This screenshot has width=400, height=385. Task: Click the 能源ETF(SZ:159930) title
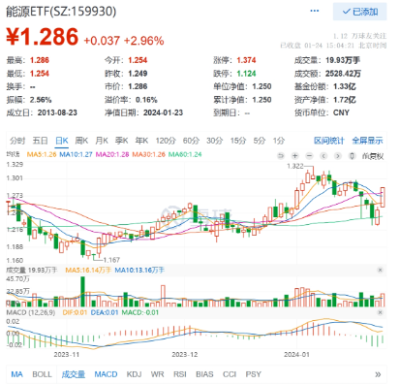pos(61,12)
